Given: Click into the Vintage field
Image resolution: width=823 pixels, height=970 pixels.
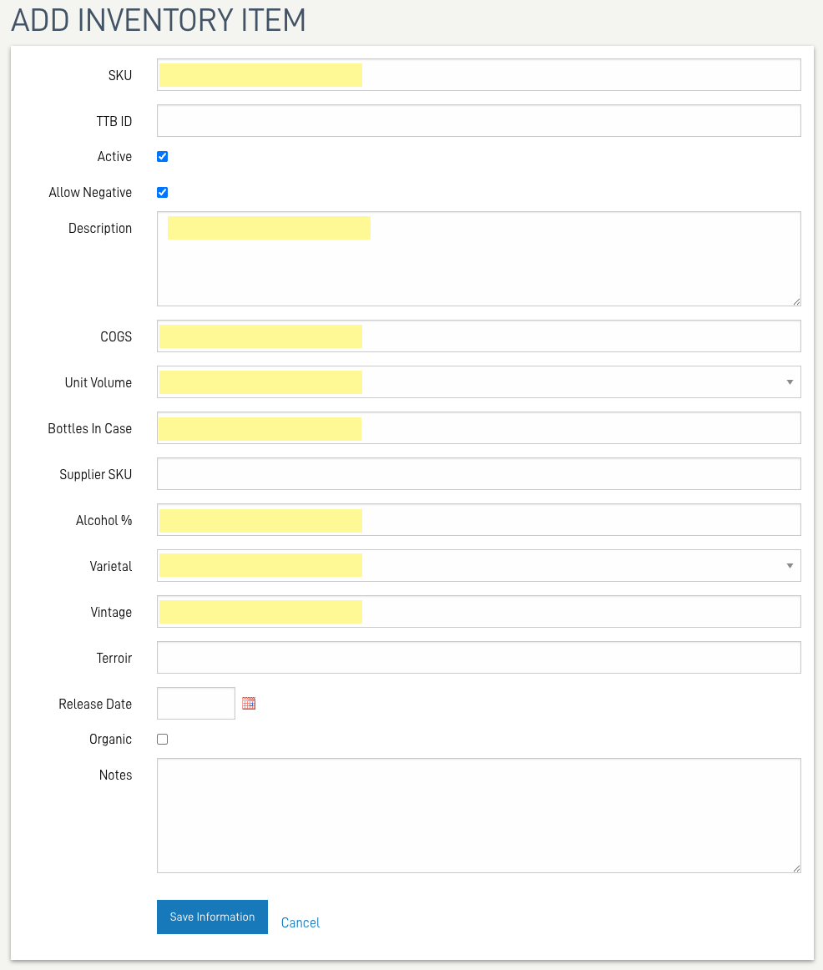Looking at the screenshot, I should 478,612.
